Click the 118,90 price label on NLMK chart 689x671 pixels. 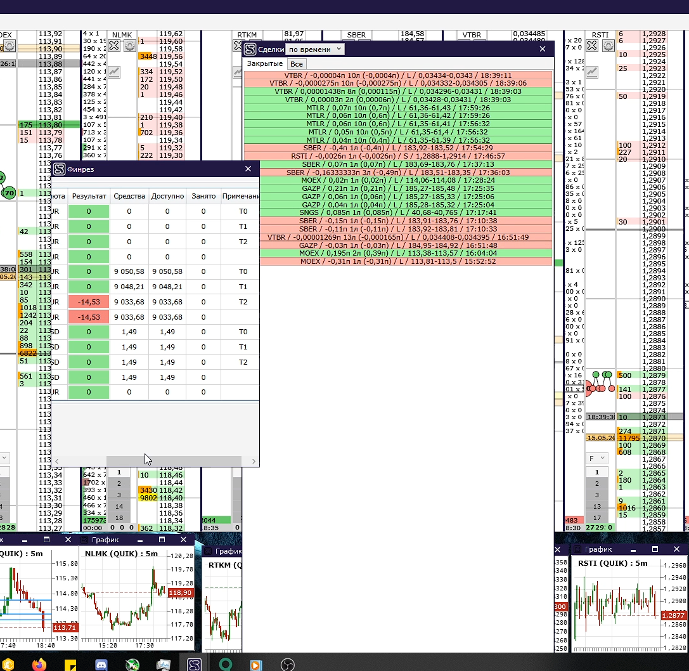pos(180,593)
